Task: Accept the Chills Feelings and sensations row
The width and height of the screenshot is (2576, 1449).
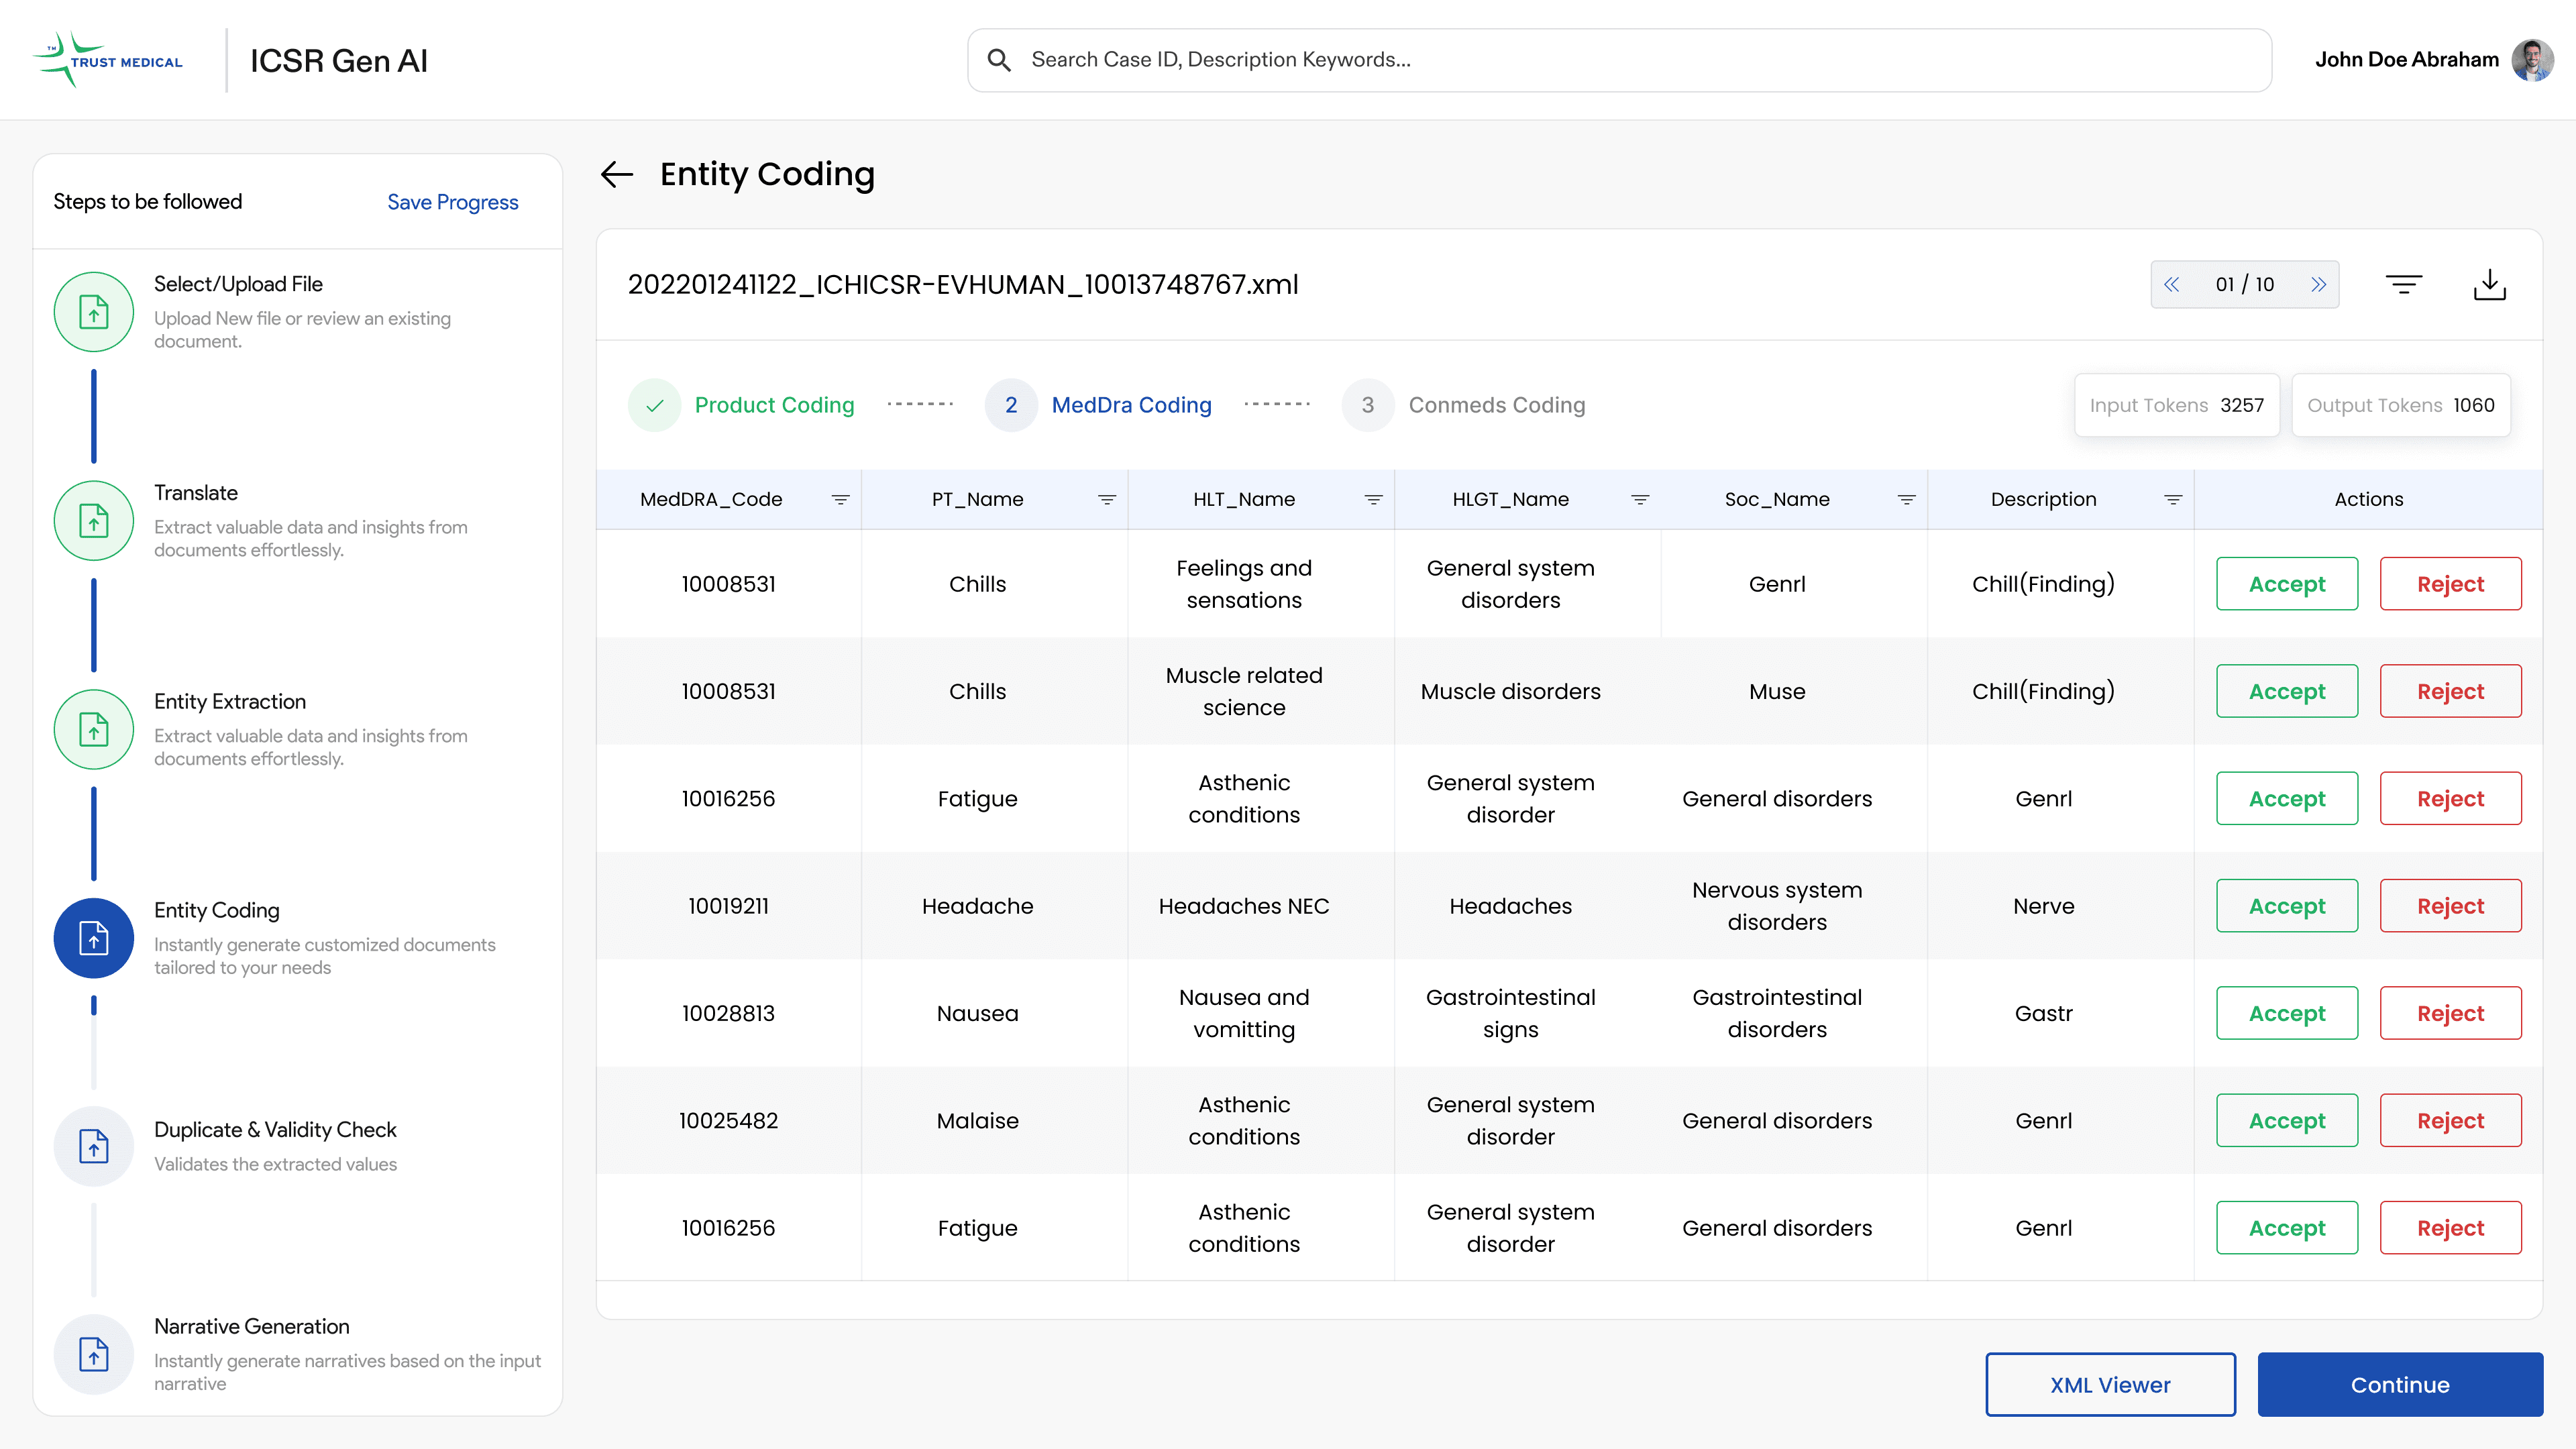Action: [2287, 584]
